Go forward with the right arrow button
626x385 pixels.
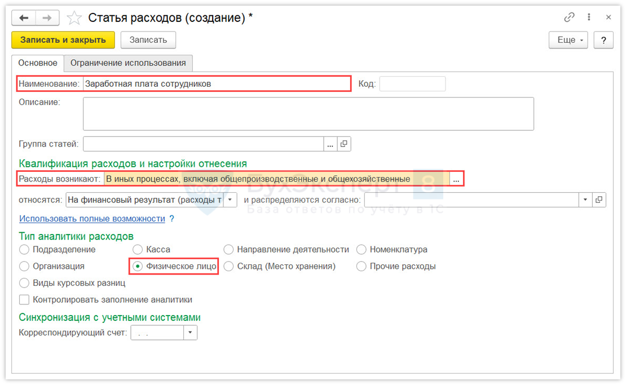(47, 18)
